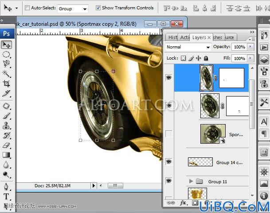The width and height of the screenshot is (270, 213).
Task: Open the Layers panel flyout menu
Action: (252, 40)
